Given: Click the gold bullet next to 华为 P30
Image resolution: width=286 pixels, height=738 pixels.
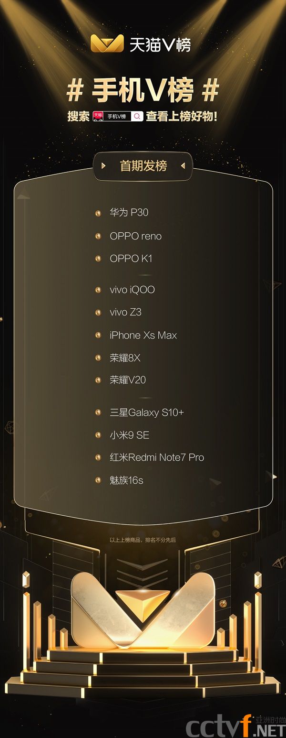Looking at the screenshot, I should click(98, 213).
